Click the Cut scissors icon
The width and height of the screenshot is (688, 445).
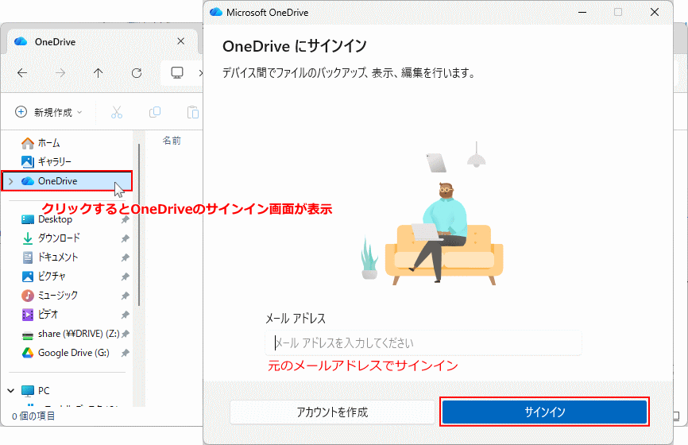tap(117, 112)
